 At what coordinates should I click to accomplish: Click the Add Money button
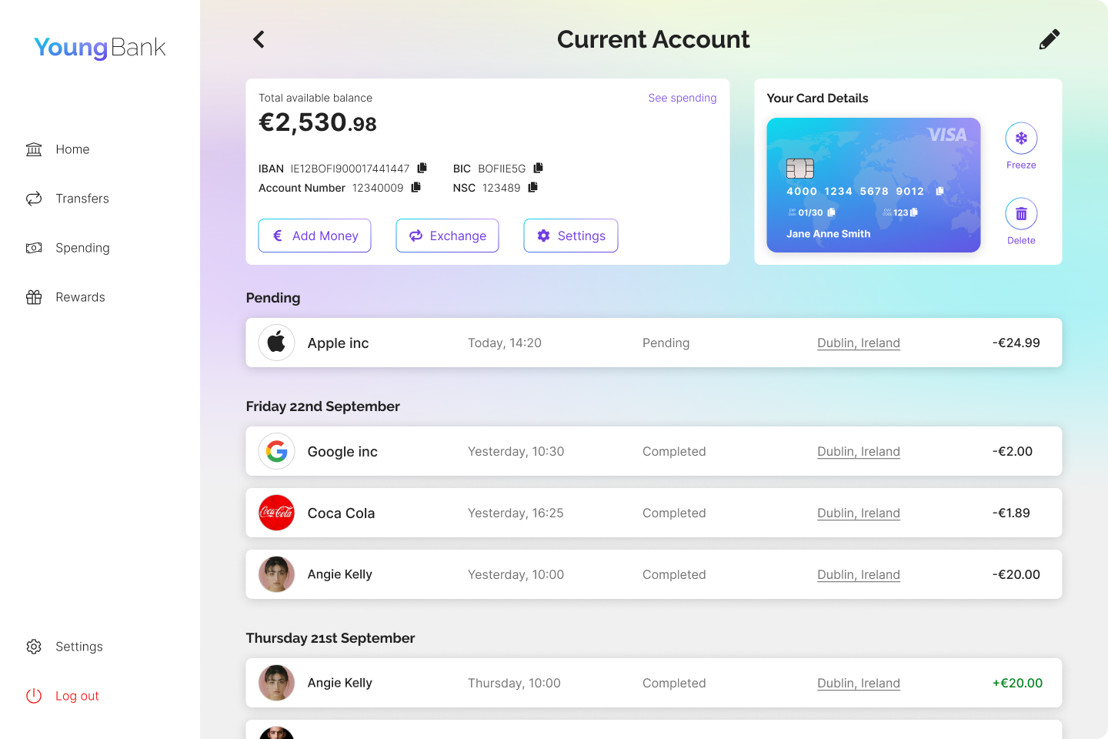coord(315,236)
